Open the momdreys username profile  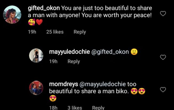pos(64,84)
